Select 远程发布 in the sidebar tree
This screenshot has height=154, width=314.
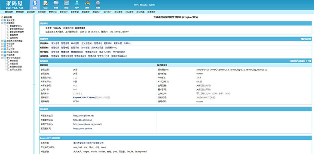(14, 38)
